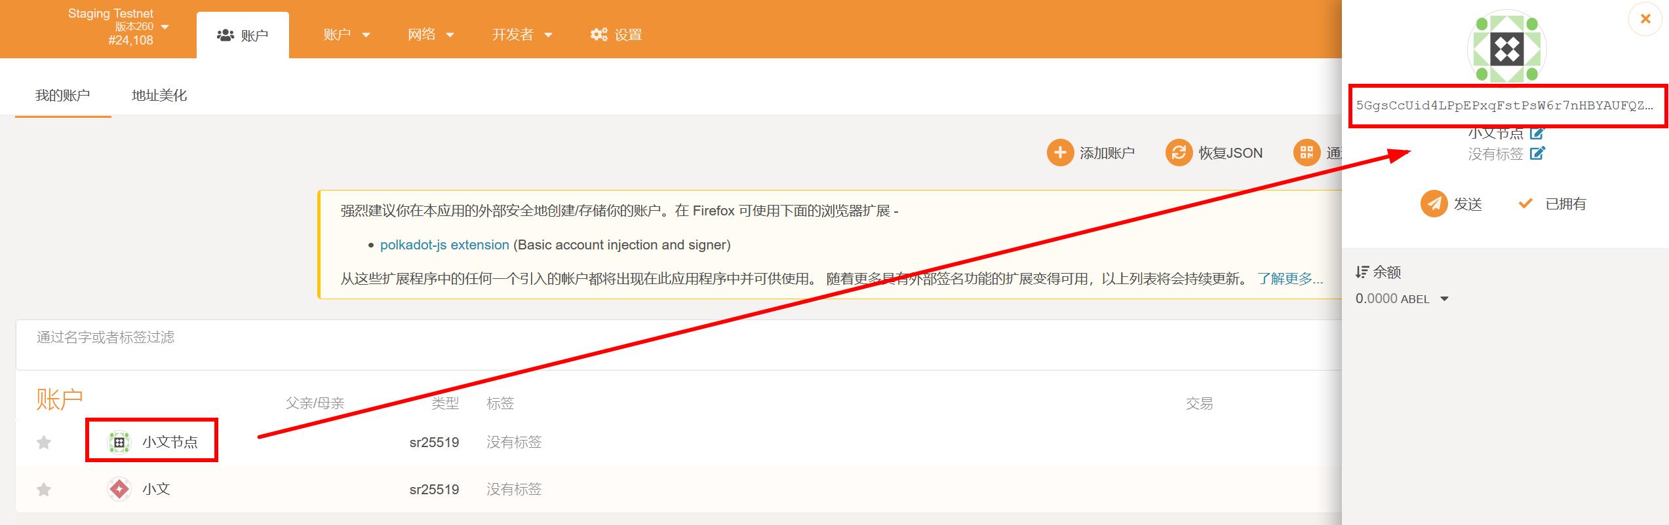
Task: Expand the 网络 dropdown menu
Action: [x=431, y=35]
